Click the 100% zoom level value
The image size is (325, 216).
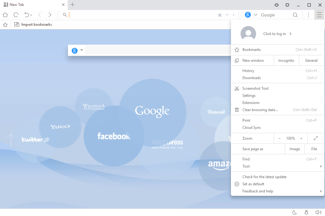pos(290,138)
